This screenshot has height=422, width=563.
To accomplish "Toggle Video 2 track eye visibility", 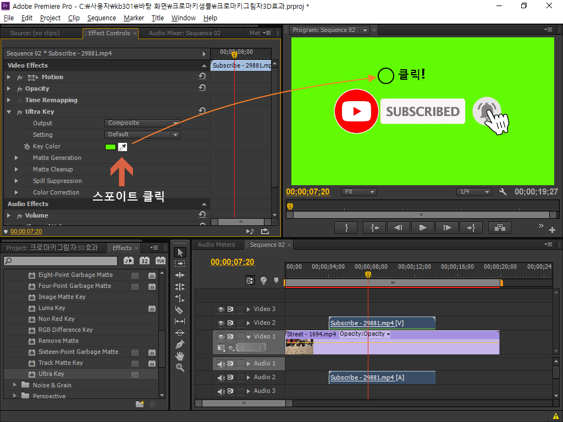I will [221, 323].
